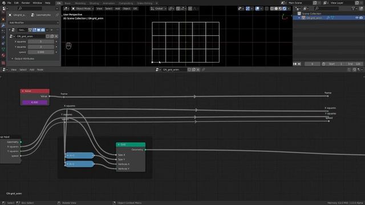
Task: Open the Add Modifier dropdown
Action: coord(34,23)
